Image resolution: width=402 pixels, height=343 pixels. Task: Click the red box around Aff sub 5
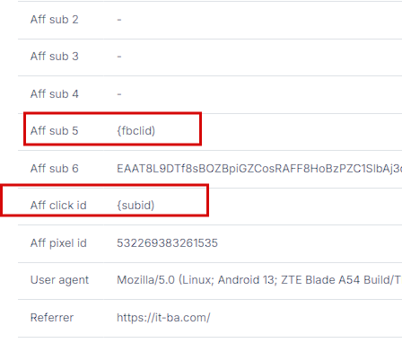tap(112, 129)
